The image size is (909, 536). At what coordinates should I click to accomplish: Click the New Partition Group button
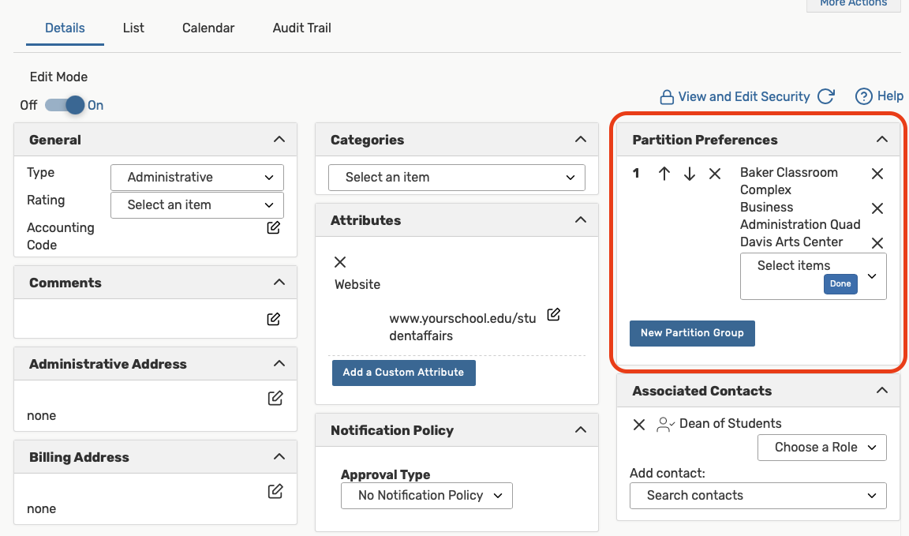pyautogui.click(x=692, y=333)
